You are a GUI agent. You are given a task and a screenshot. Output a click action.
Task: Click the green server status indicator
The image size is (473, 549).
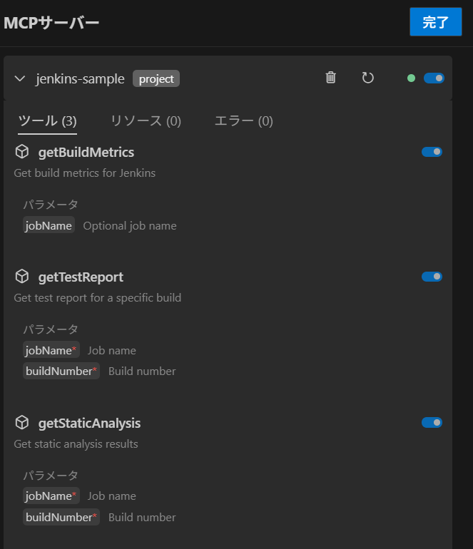(x=411, y=78)
